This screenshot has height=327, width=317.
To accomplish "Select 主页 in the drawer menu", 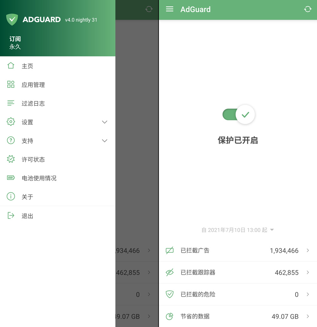I will (57, 66).
